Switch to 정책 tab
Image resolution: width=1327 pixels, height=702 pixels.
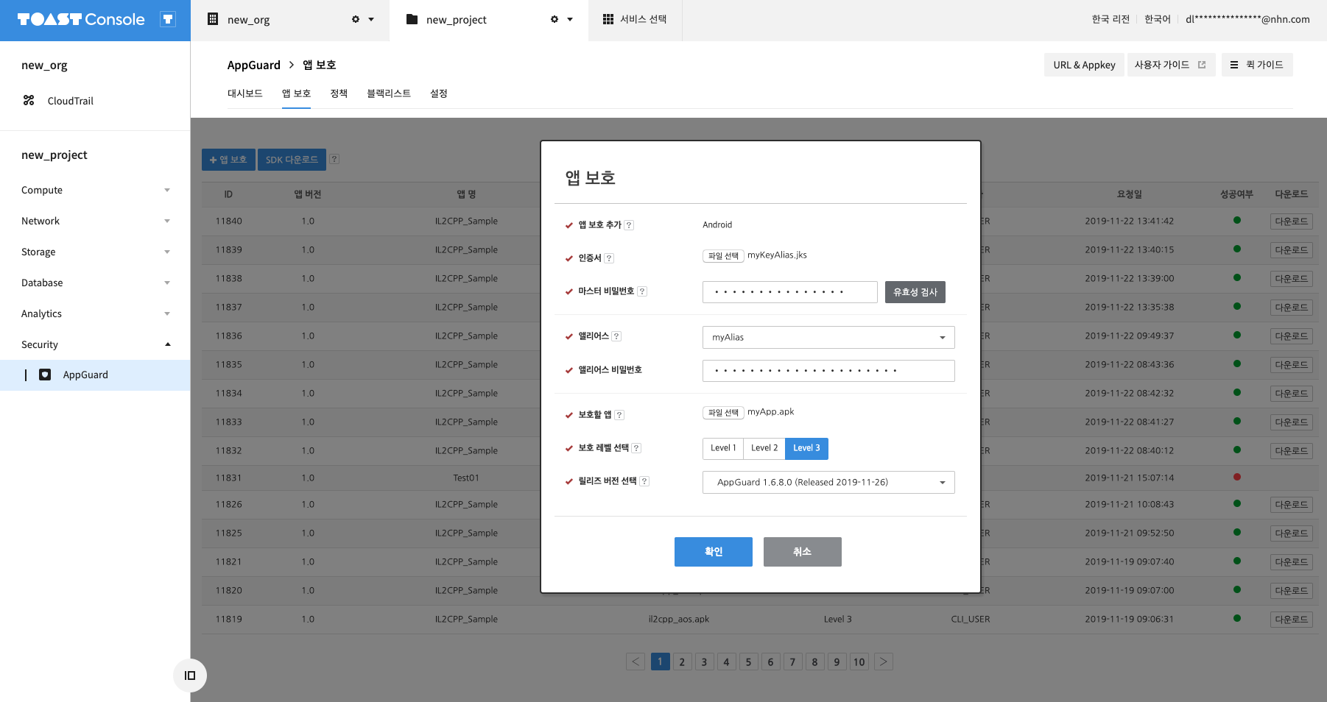point(339,93)
